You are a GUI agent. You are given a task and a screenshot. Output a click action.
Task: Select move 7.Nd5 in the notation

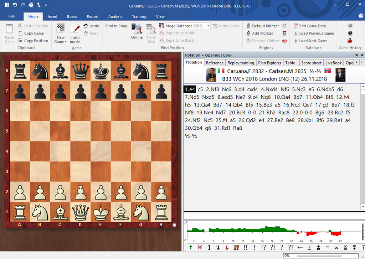click(192, 97)
